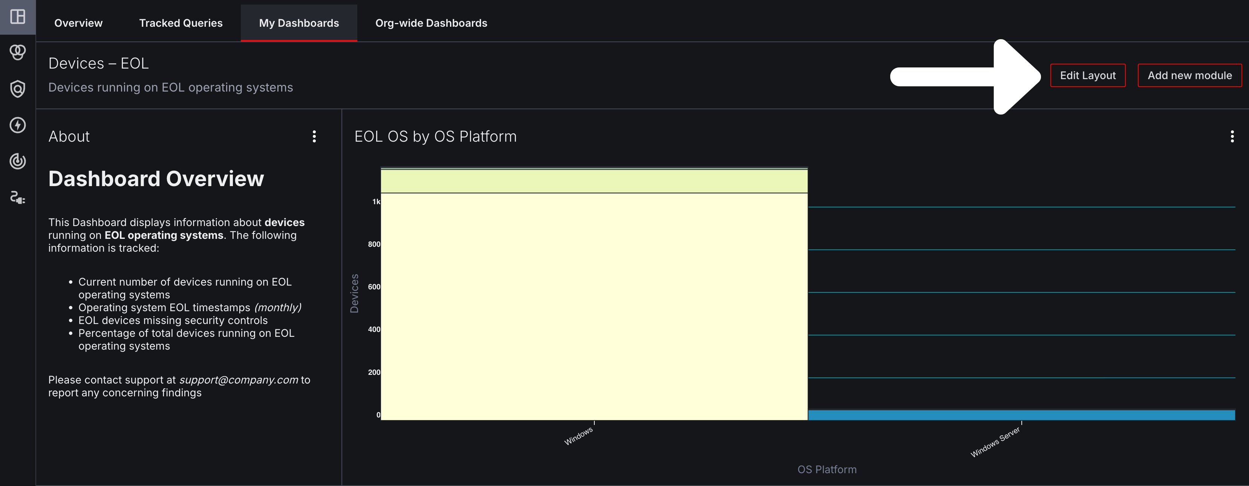This screenshot has width=1249, height=486.
Task: Select the lightning bolt sidebar icon
Action: pyautogui.click(x=18, y=125)
